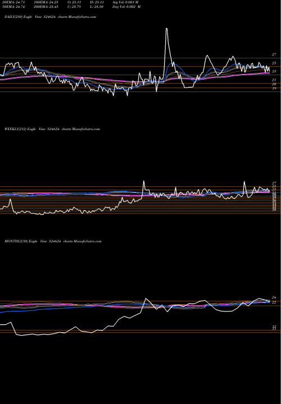Screen dimensions: 281x404
Task: Click the open price O: 25.11
Action: coord(75,2)
